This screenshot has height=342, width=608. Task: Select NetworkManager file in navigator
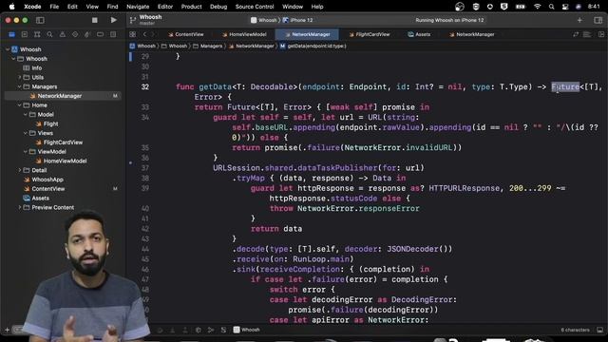point(63,96)
